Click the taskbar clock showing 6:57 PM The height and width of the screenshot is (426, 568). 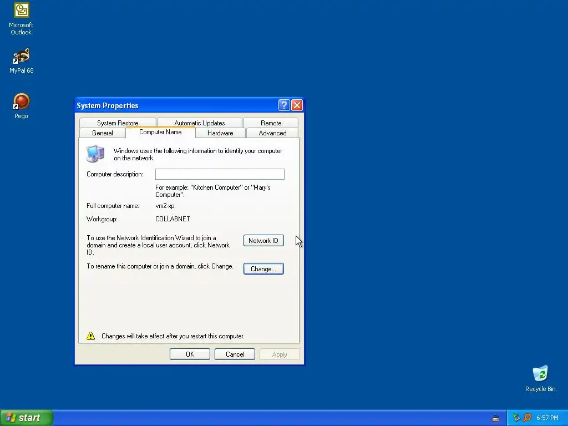pos(547,418)
